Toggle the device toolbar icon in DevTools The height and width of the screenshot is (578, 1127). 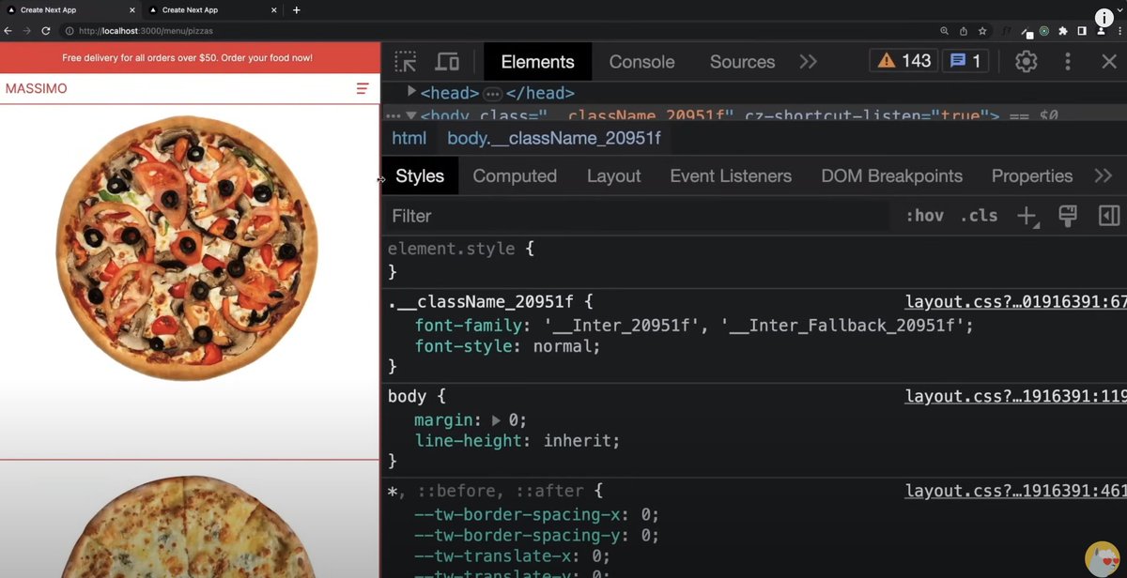point(447,62)
